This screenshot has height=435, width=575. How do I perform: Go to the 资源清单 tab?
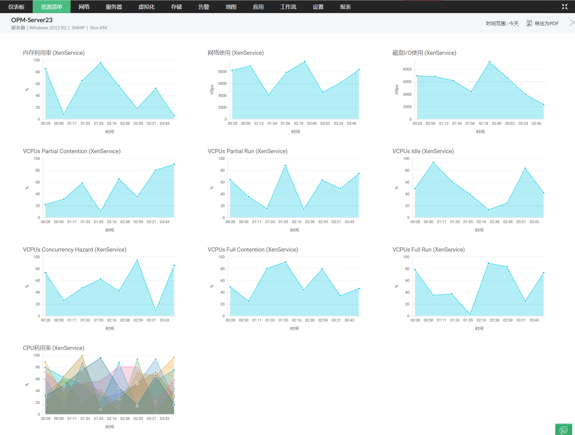coord(52,7)
